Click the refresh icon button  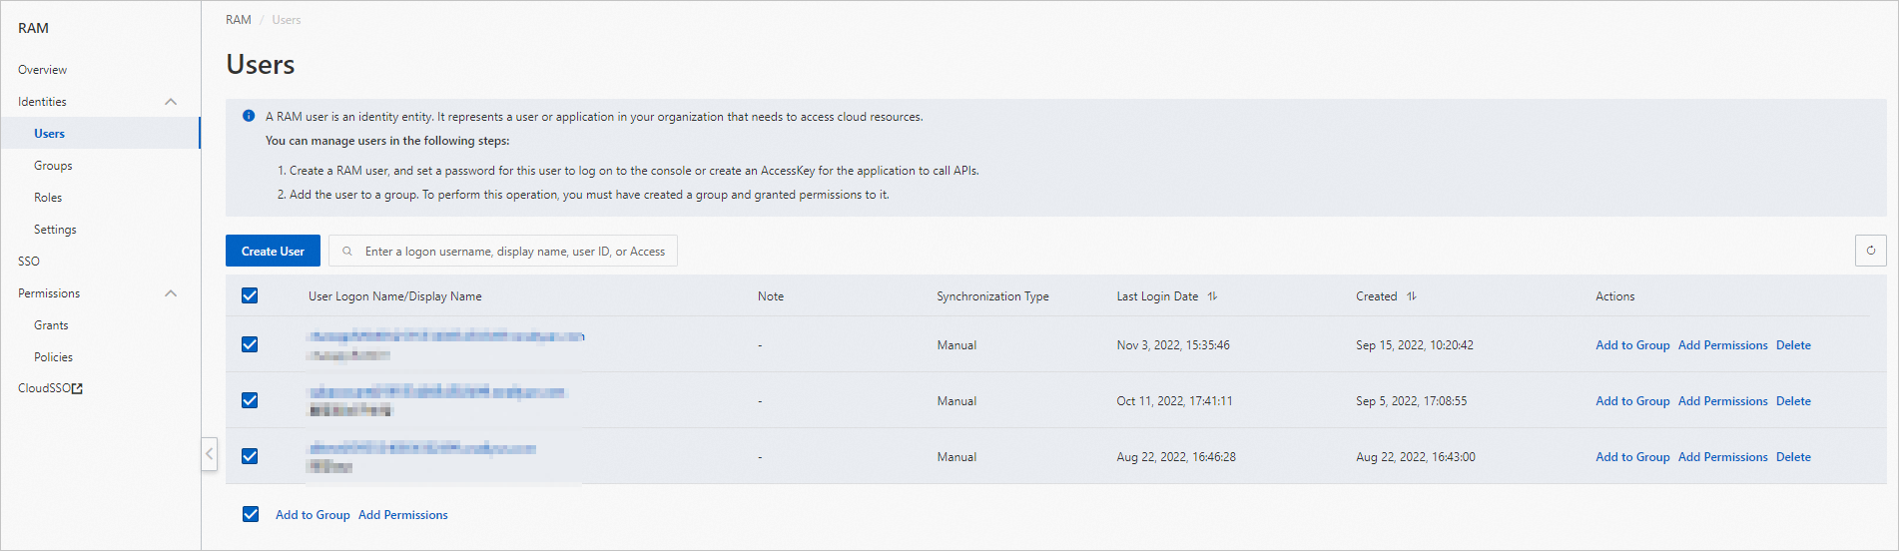(x=1870, y=251)
